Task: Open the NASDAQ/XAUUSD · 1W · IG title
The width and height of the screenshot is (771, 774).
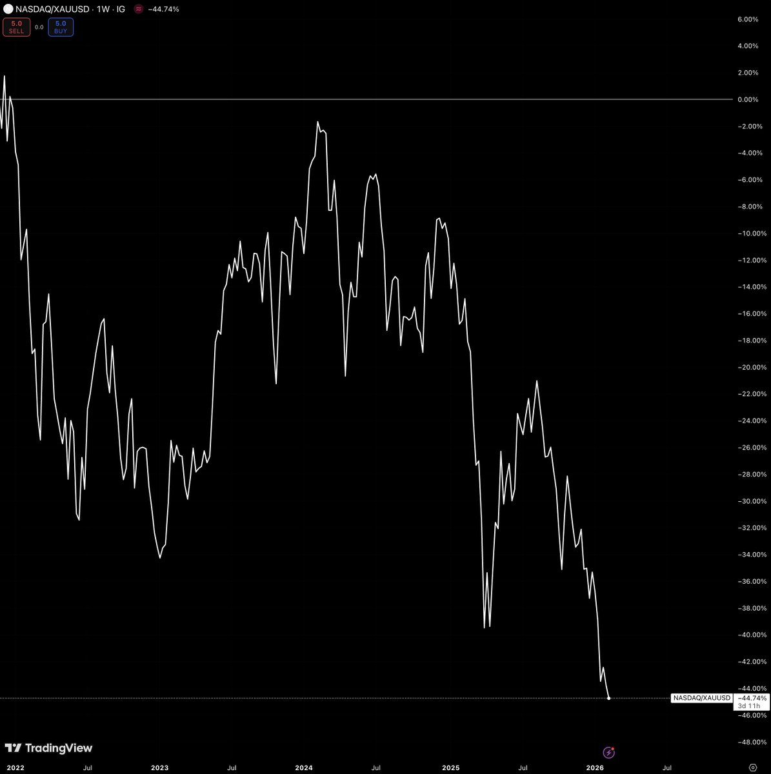Action: [72, 9]
